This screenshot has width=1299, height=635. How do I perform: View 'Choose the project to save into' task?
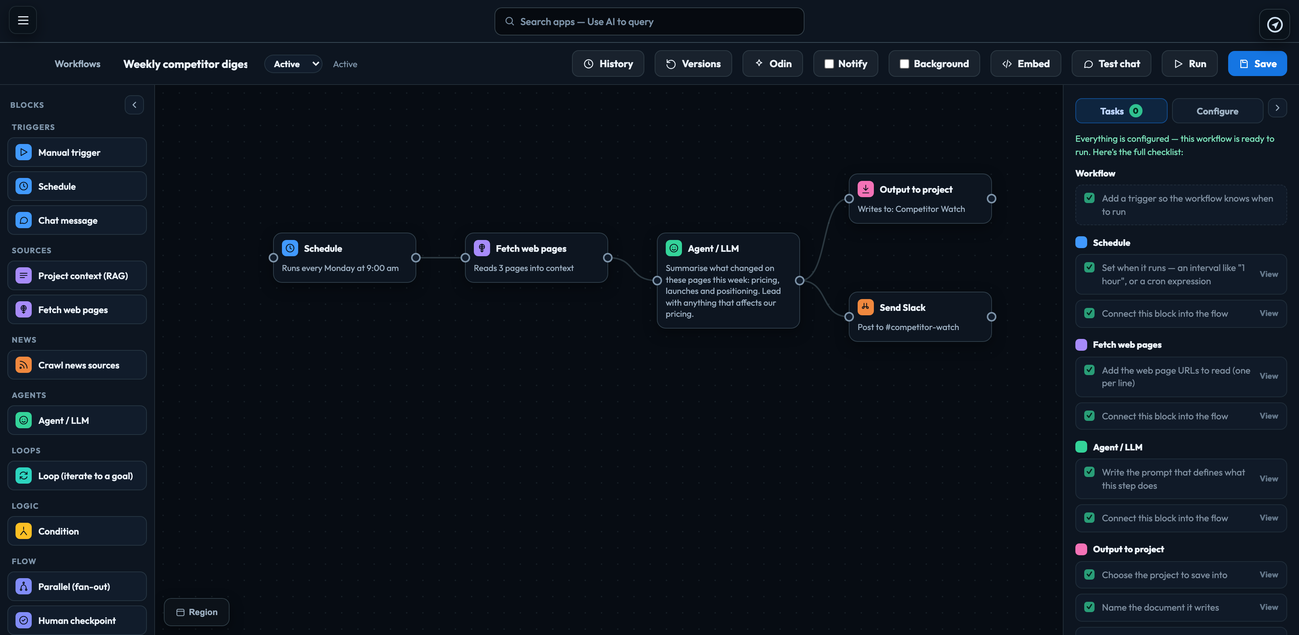tap(1269, 575)
